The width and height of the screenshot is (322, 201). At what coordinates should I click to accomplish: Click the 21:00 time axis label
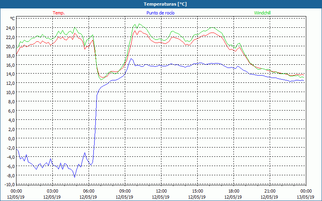[x=270, y=191]
